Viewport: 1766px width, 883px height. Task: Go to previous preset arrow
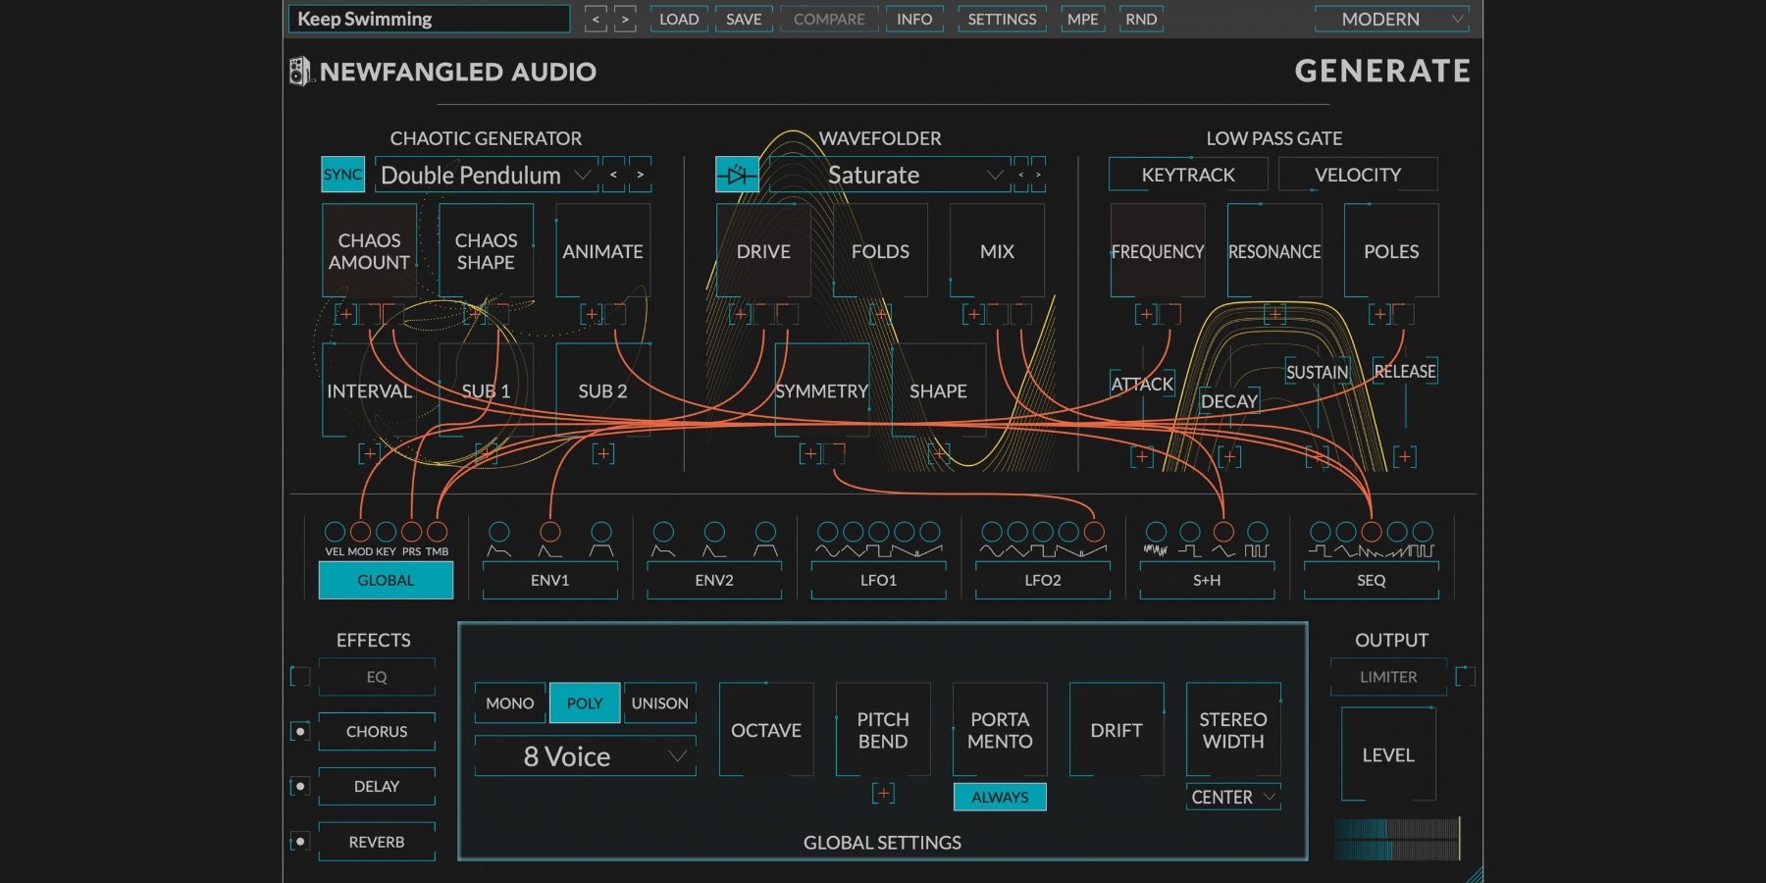point(596,19)
